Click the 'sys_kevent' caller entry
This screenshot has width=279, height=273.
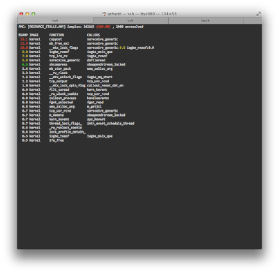[x=96, y=119]
